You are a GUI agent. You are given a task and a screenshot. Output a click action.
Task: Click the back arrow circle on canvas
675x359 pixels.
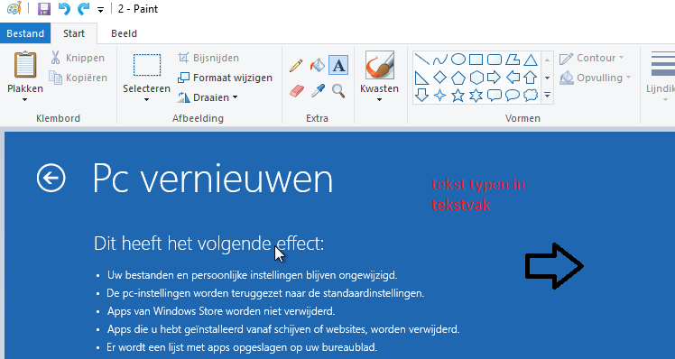coord(51,178)
